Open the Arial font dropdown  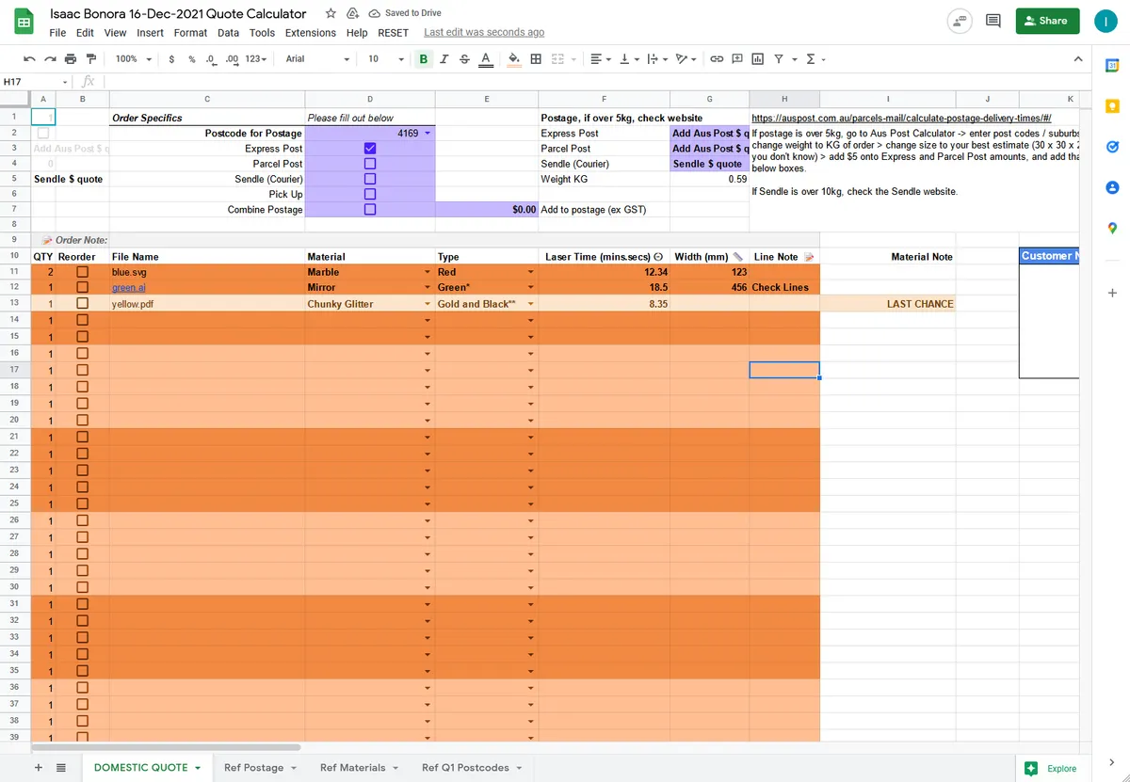(x=318, y=58)
